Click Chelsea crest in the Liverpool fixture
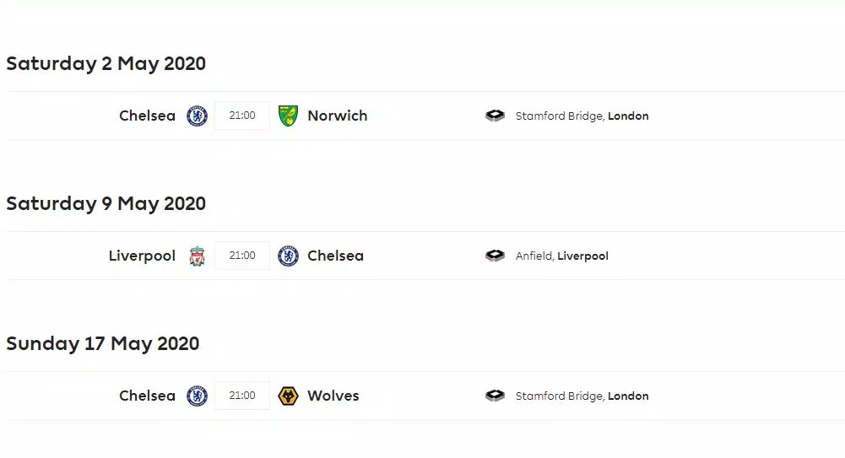This screenshot has height=458, width=845. coord(289,256)
